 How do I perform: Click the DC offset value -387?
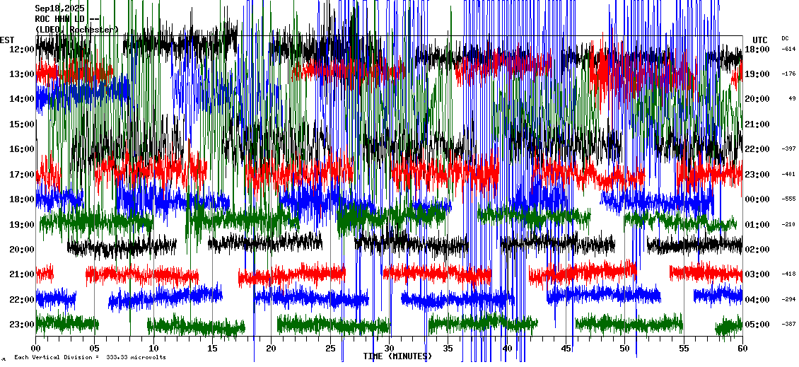pos(788,325)
